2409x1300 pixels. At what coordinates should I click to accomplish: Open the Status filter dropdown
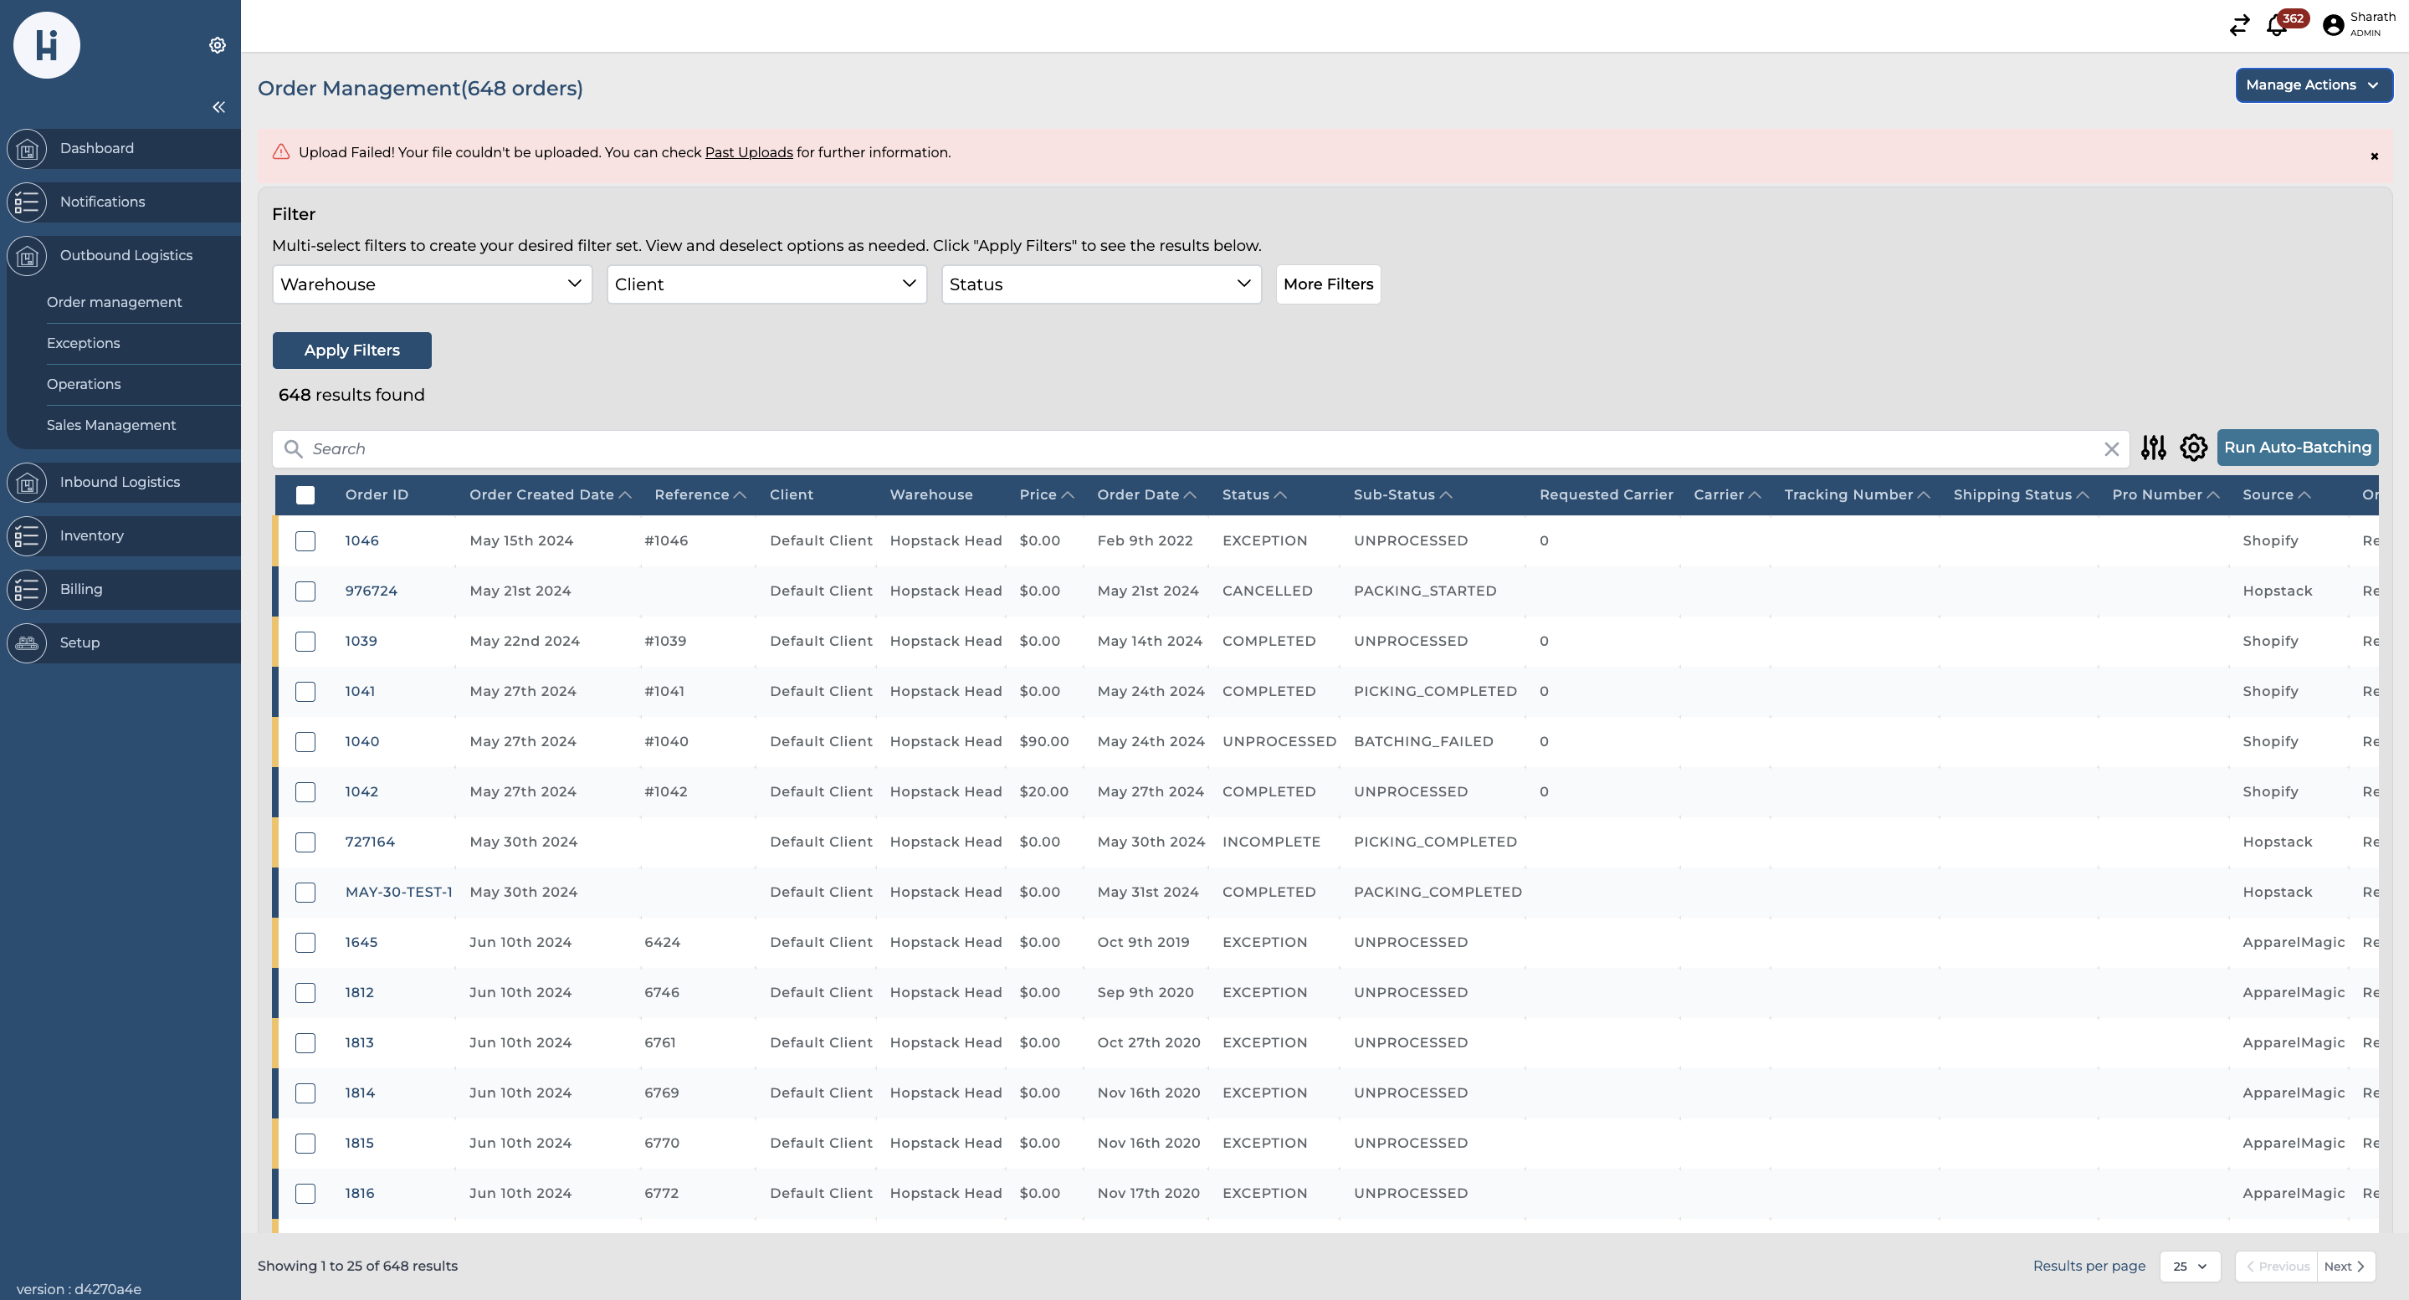click(x=1099, y=284)
